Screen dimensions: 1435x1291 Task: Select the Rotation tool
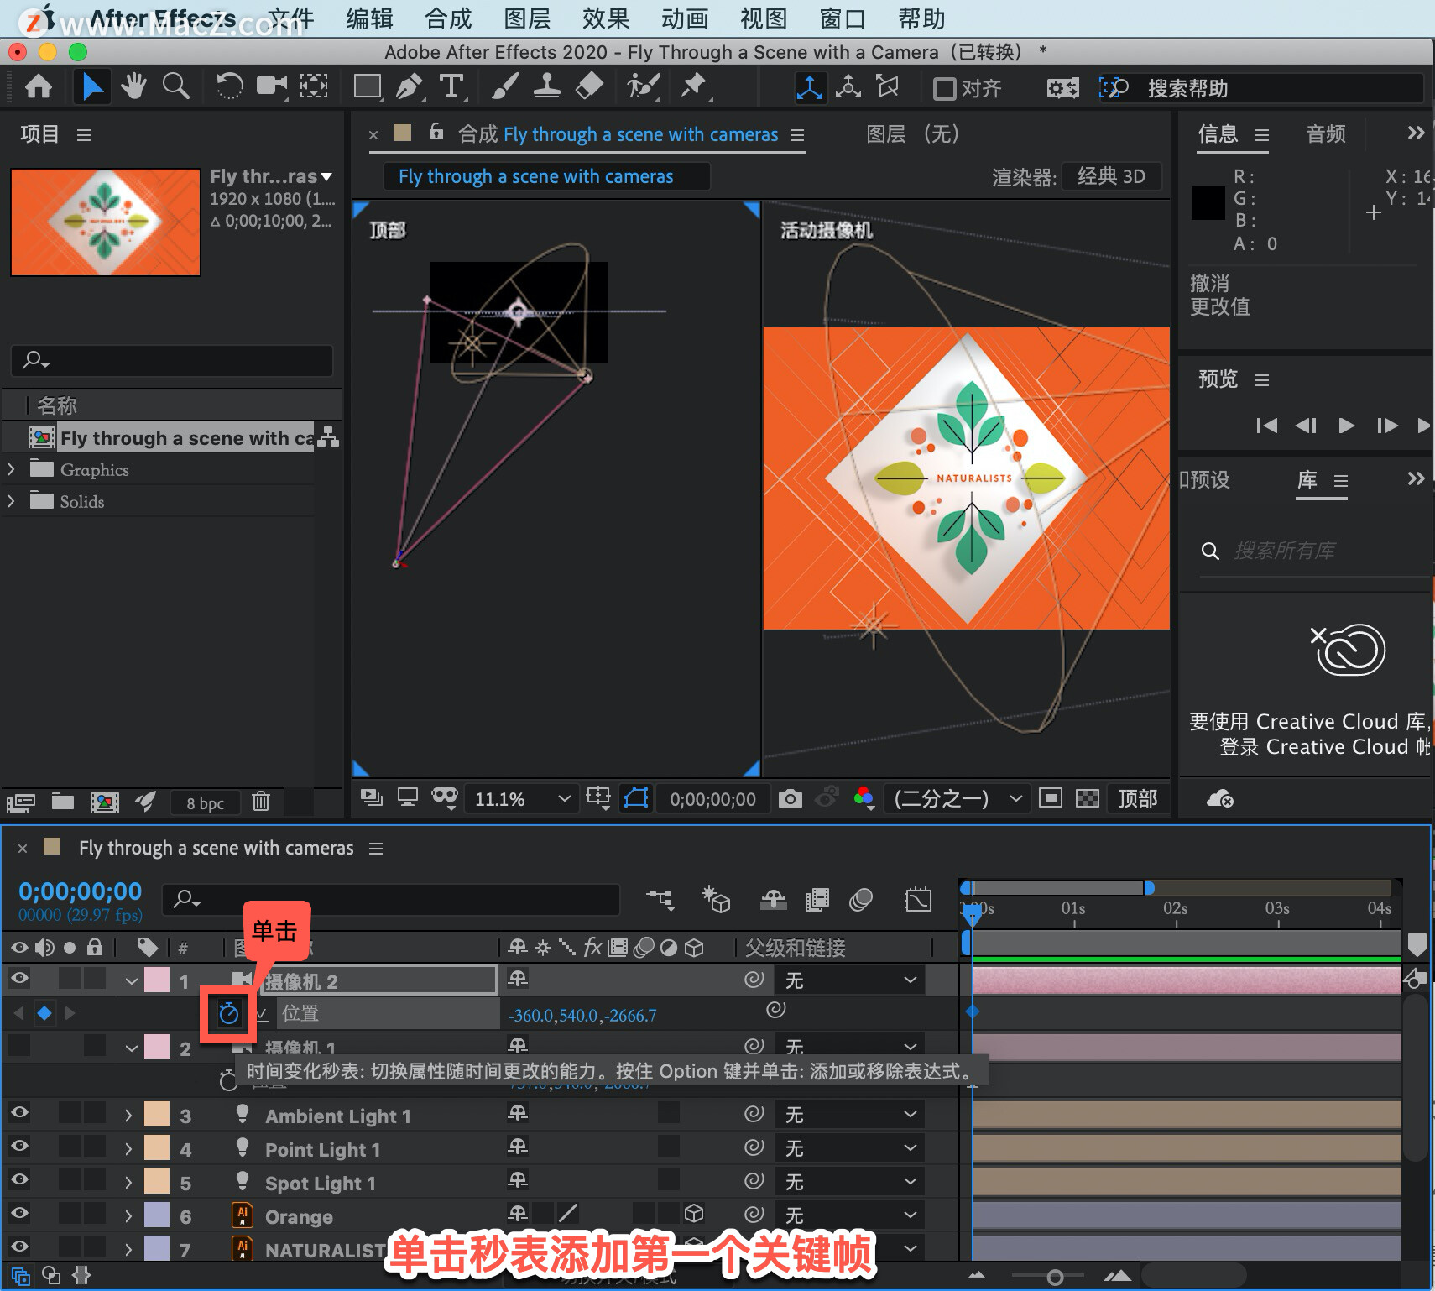click(x=229, y=86)
